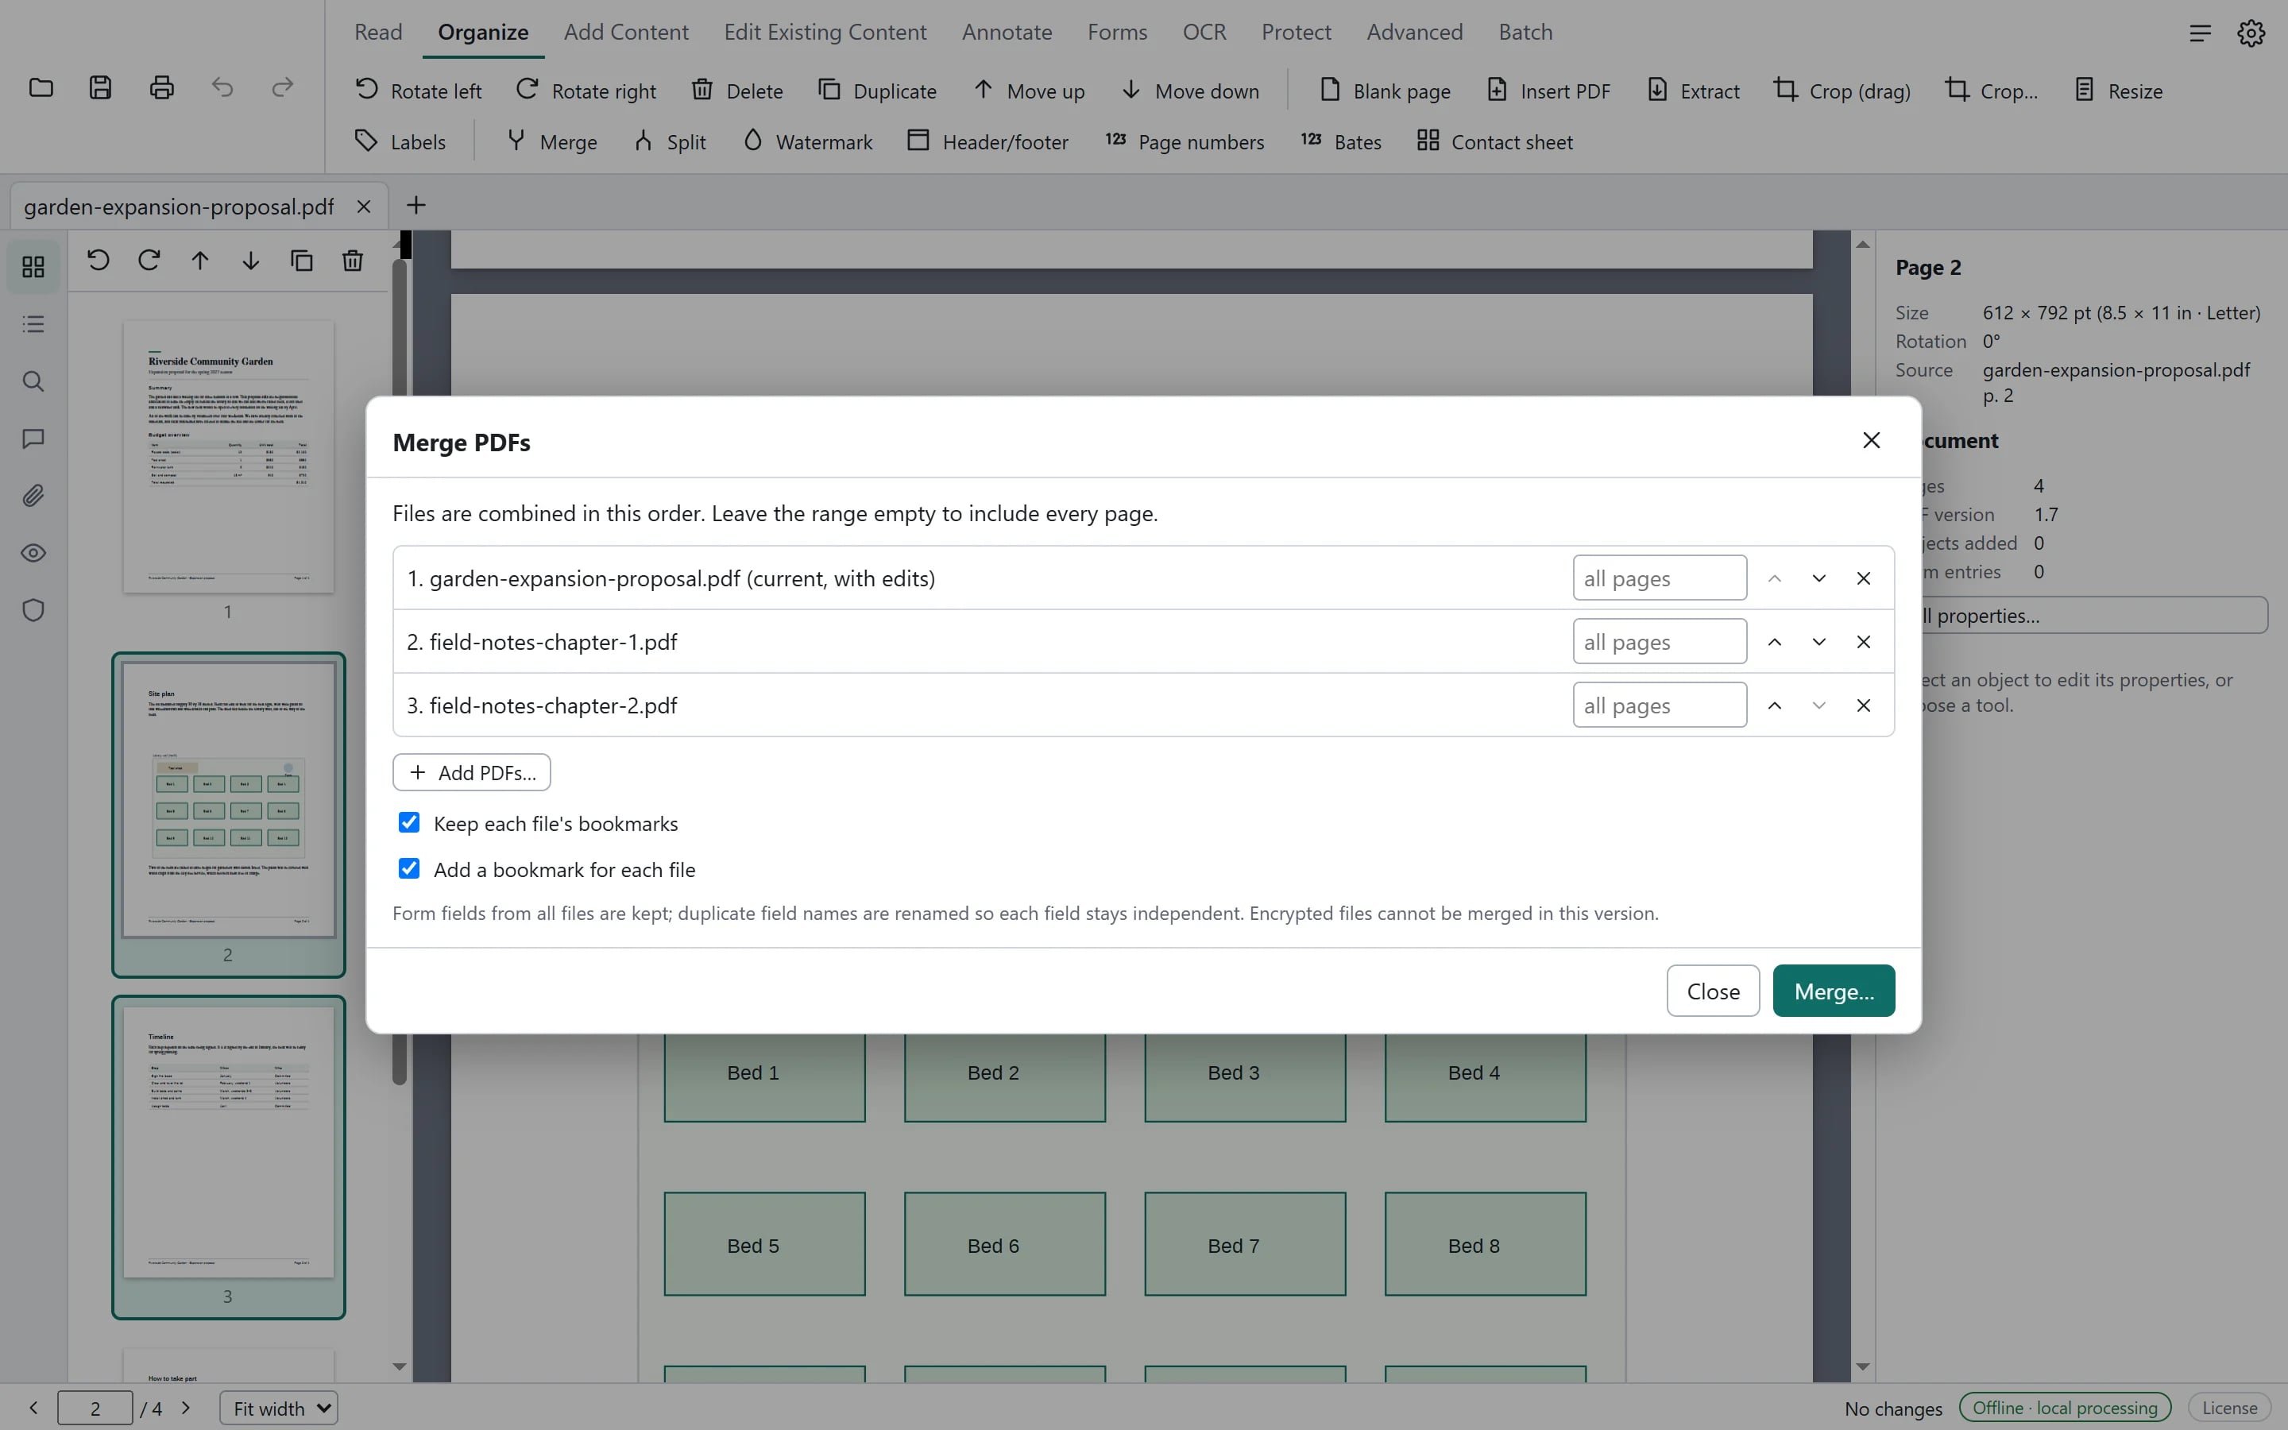
Task: Click the page range field for field-notes-chapter-1.pdf
Action: 1660,641
